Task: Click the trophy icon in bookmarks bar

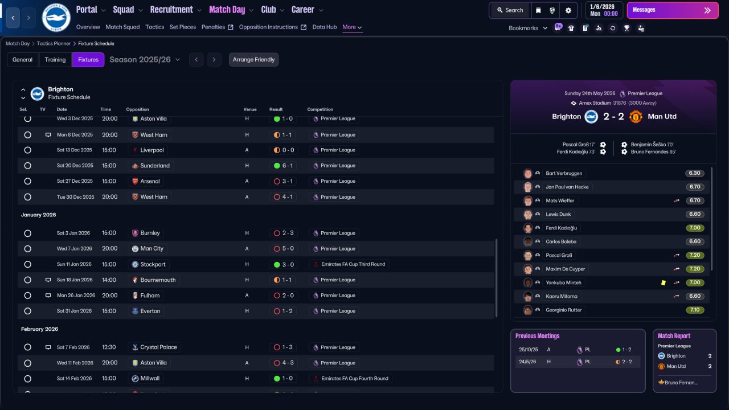Action: [626, 28]
